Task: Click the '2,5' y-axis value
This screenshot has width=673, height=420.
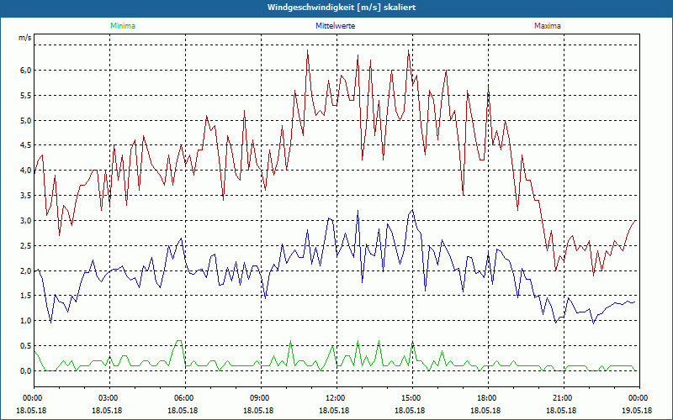Action: pyautogui.click(x=26, y=245)
